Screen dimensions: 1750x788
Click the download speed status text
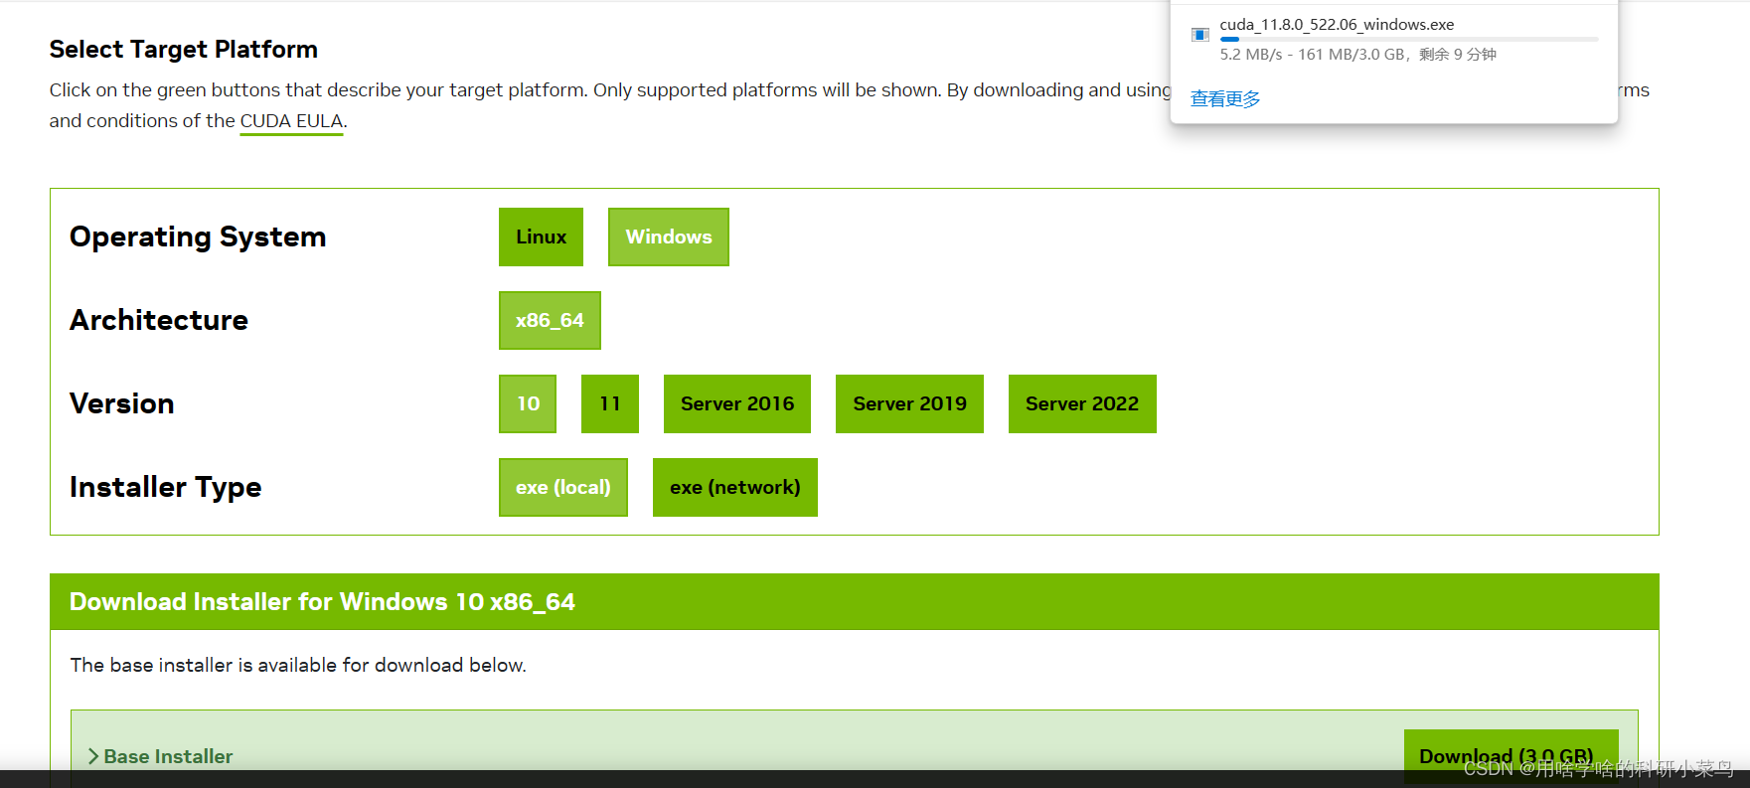point(1357,55)
